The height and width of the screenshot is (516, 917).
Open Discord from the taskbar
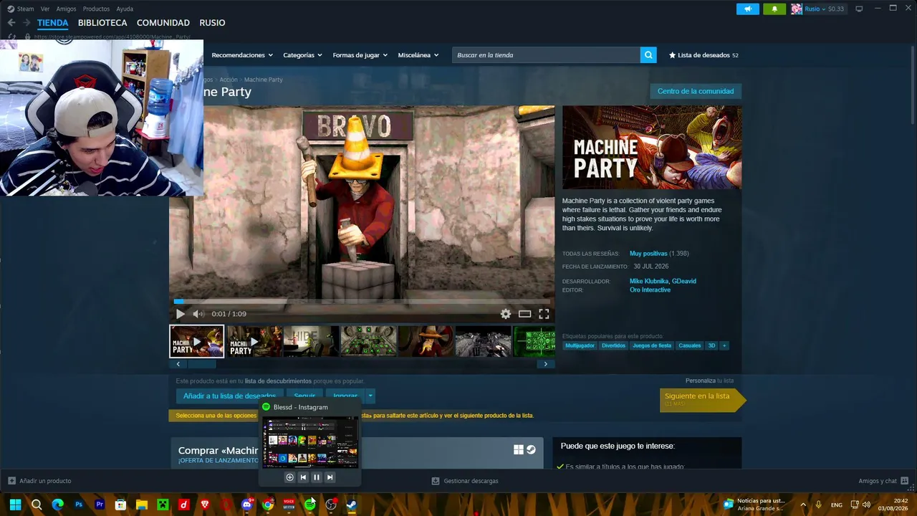tap(247, 505)
